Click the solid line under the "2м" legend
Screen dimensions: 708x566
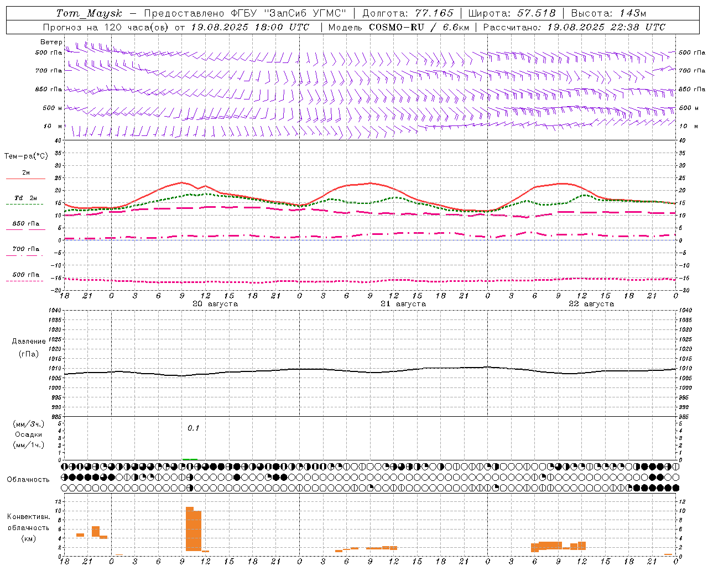tap(25, 179)
